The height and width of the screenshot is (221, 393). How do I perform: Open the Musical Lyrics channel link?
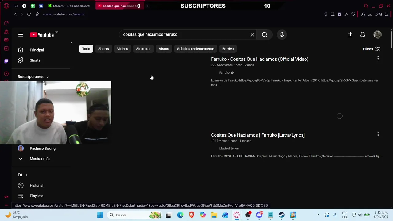click(229, 149)
